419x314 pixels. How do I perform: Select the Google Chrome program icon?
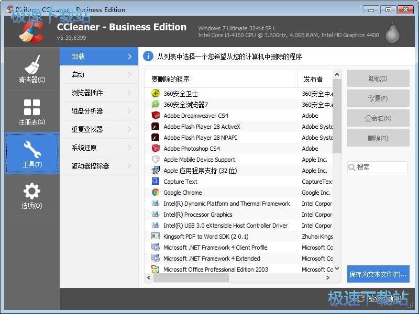point(156,193)
